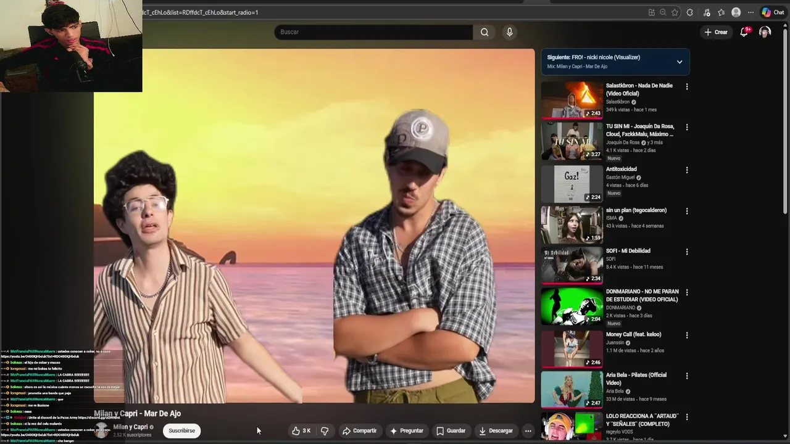This screenshot has width=790, height=444.
Task: Open Money Call (feat. keloo) title
Action: pyautogui.click(x=633, y=334)
